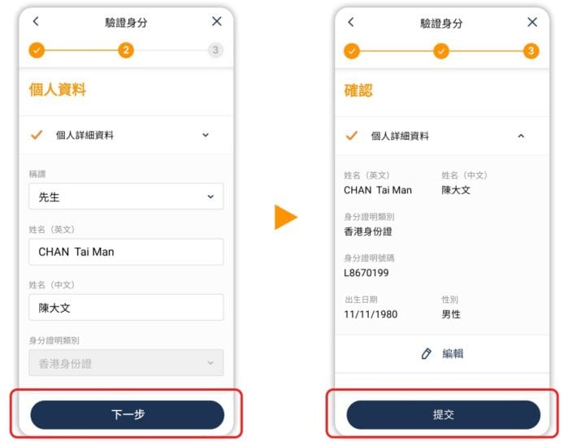Open the disabled 香港身份證 ID type dropdown

coord(126,363)
